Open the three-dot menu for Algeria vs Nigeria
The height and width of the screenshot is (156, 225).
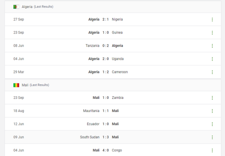[212, 20]
